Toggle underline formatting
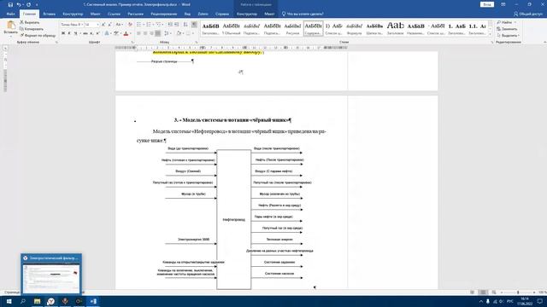The image size is (547, 307). [75, 33]
